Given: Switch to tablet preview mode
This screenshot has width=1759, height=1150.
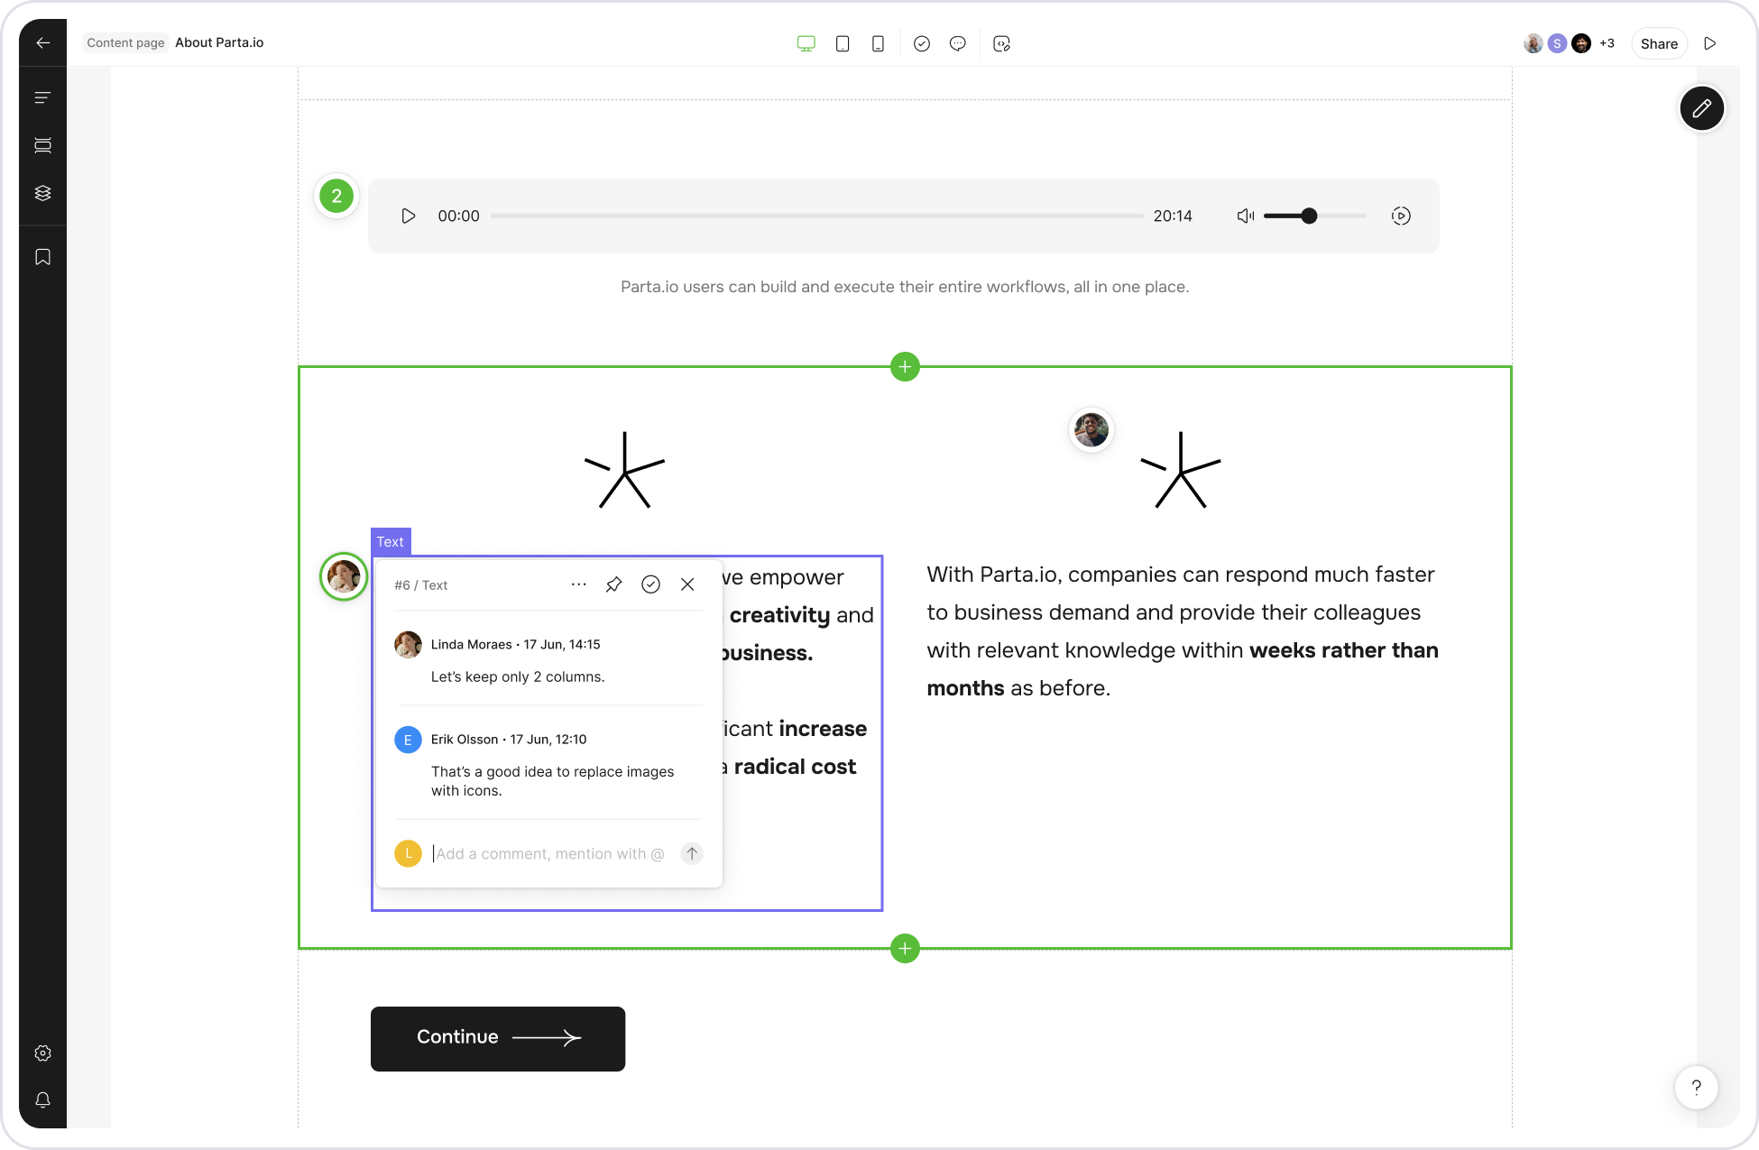Looking at the screenshot, I should pos(842,43).
